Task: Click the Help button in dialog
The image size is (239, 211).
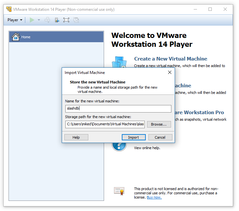Action: point(76,137)
